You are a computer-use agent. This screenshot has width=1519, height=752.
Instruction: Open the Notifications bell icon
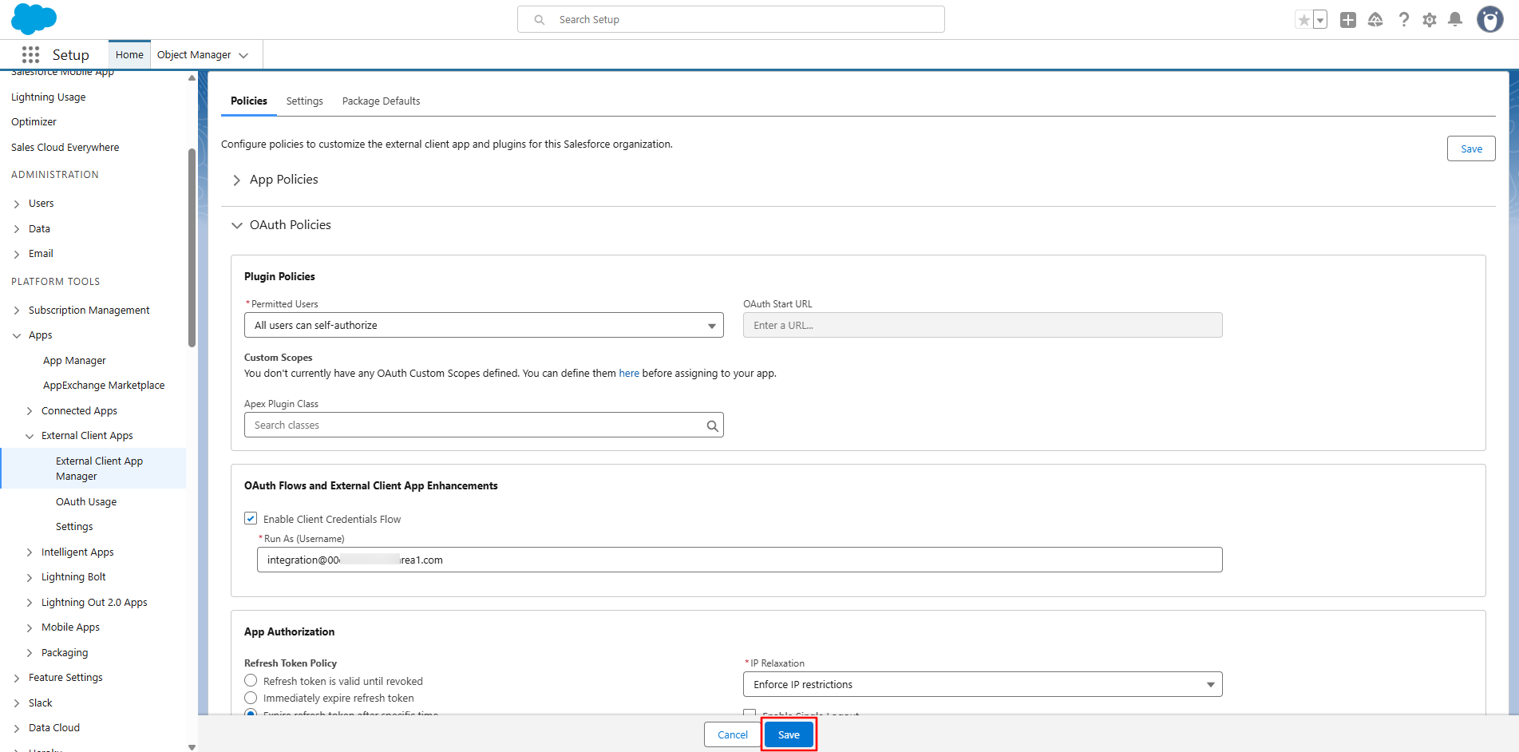point(1455,20)
